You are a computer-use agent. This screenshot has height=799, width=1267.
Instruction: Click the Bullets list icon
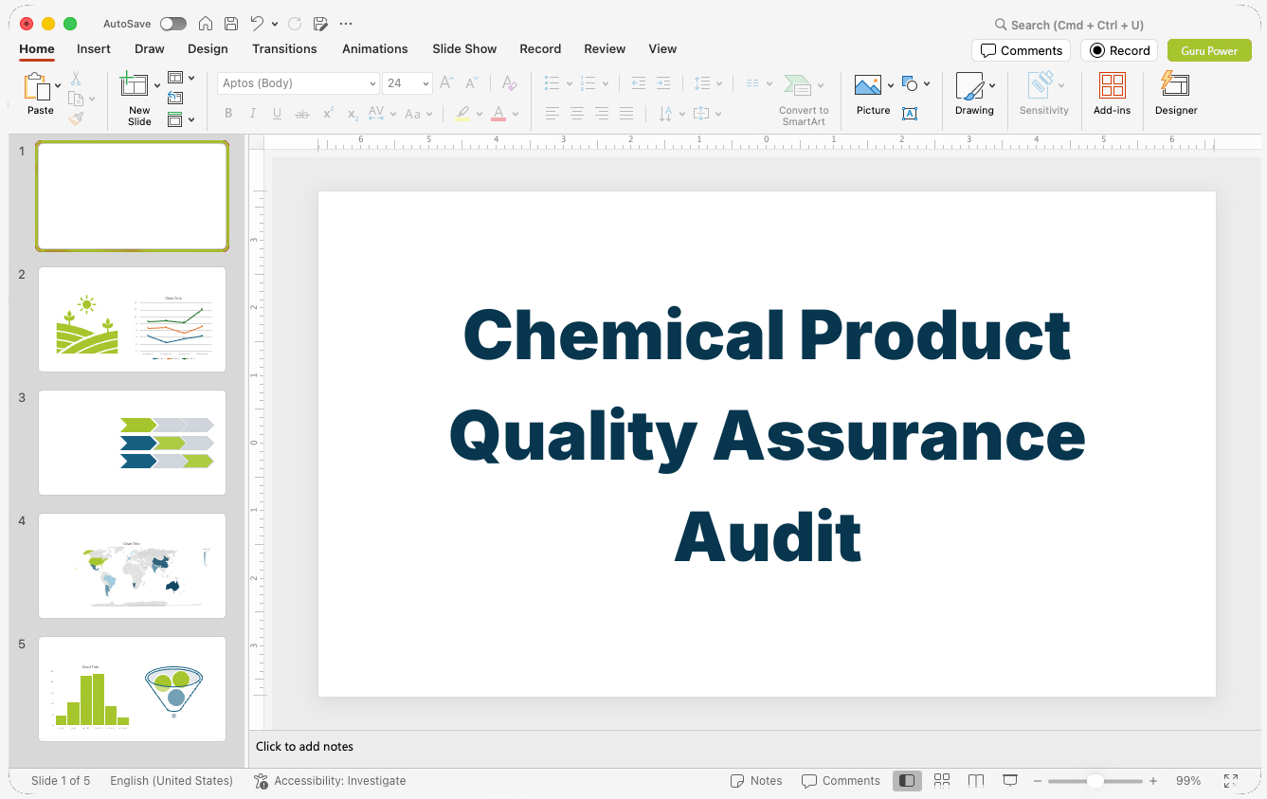(x=552, y=83)
